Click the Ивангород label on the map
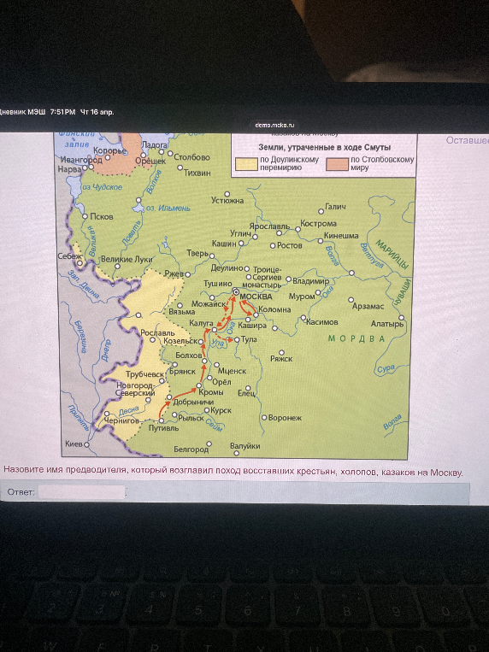 (x=81, y=160)
